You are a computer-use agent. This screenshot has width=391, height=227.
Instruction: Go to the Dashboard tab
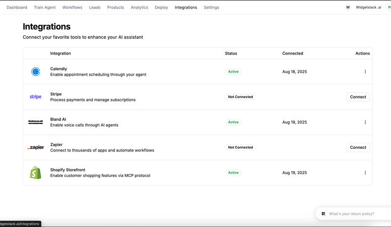(x=17, y=8)
